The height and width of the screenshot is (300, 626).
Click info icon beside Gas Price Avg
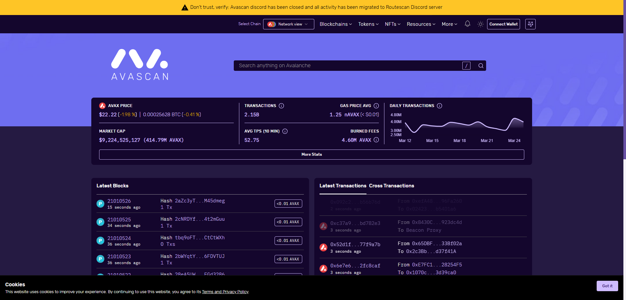[376, 106]
